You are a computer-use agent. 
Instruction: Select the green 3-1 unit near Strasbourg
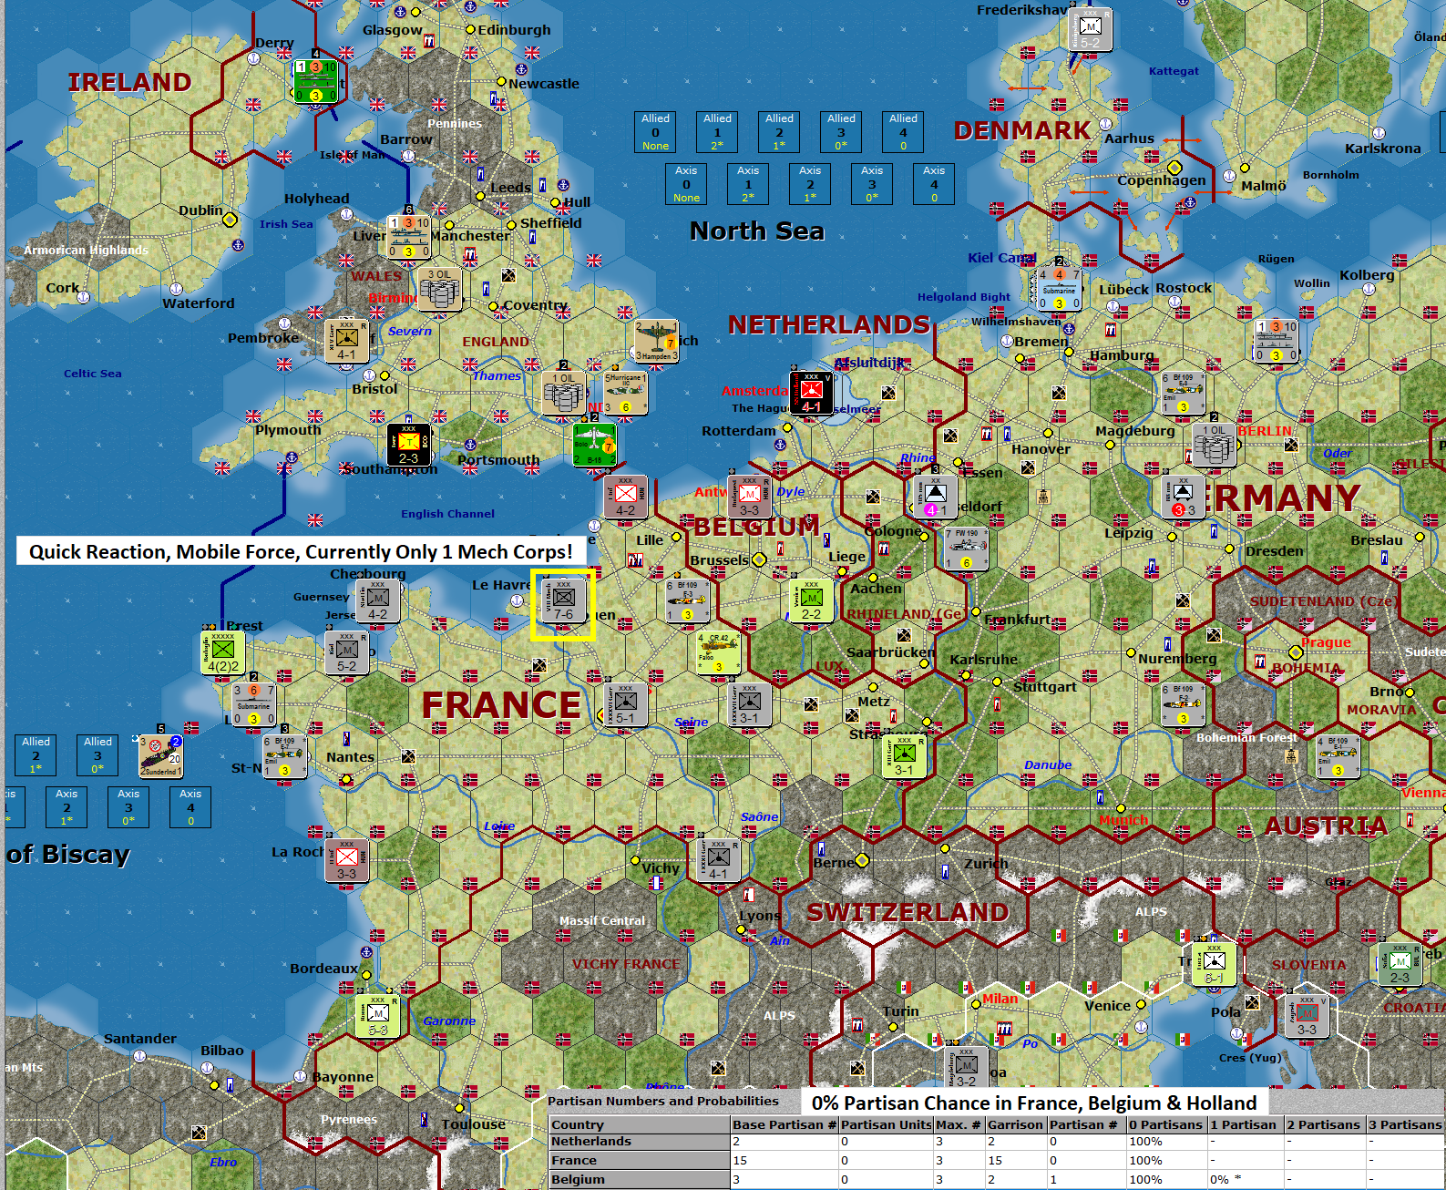(x=904, y=756)
